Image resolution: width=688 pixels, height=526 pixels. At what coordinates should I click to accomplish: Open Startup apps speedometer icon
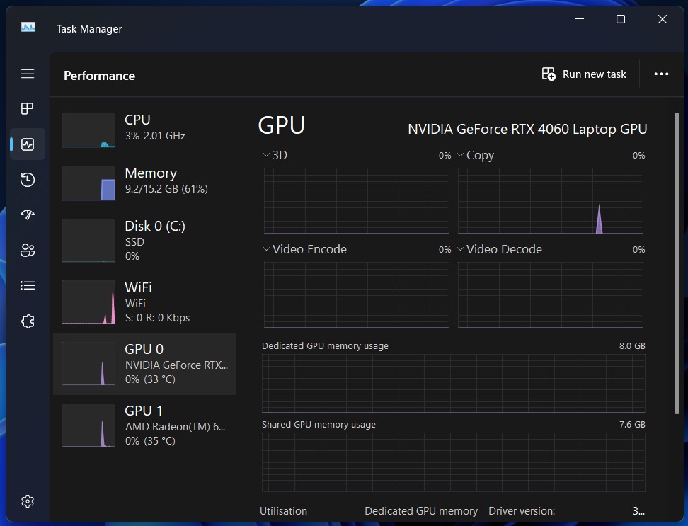tap(28, 215)
